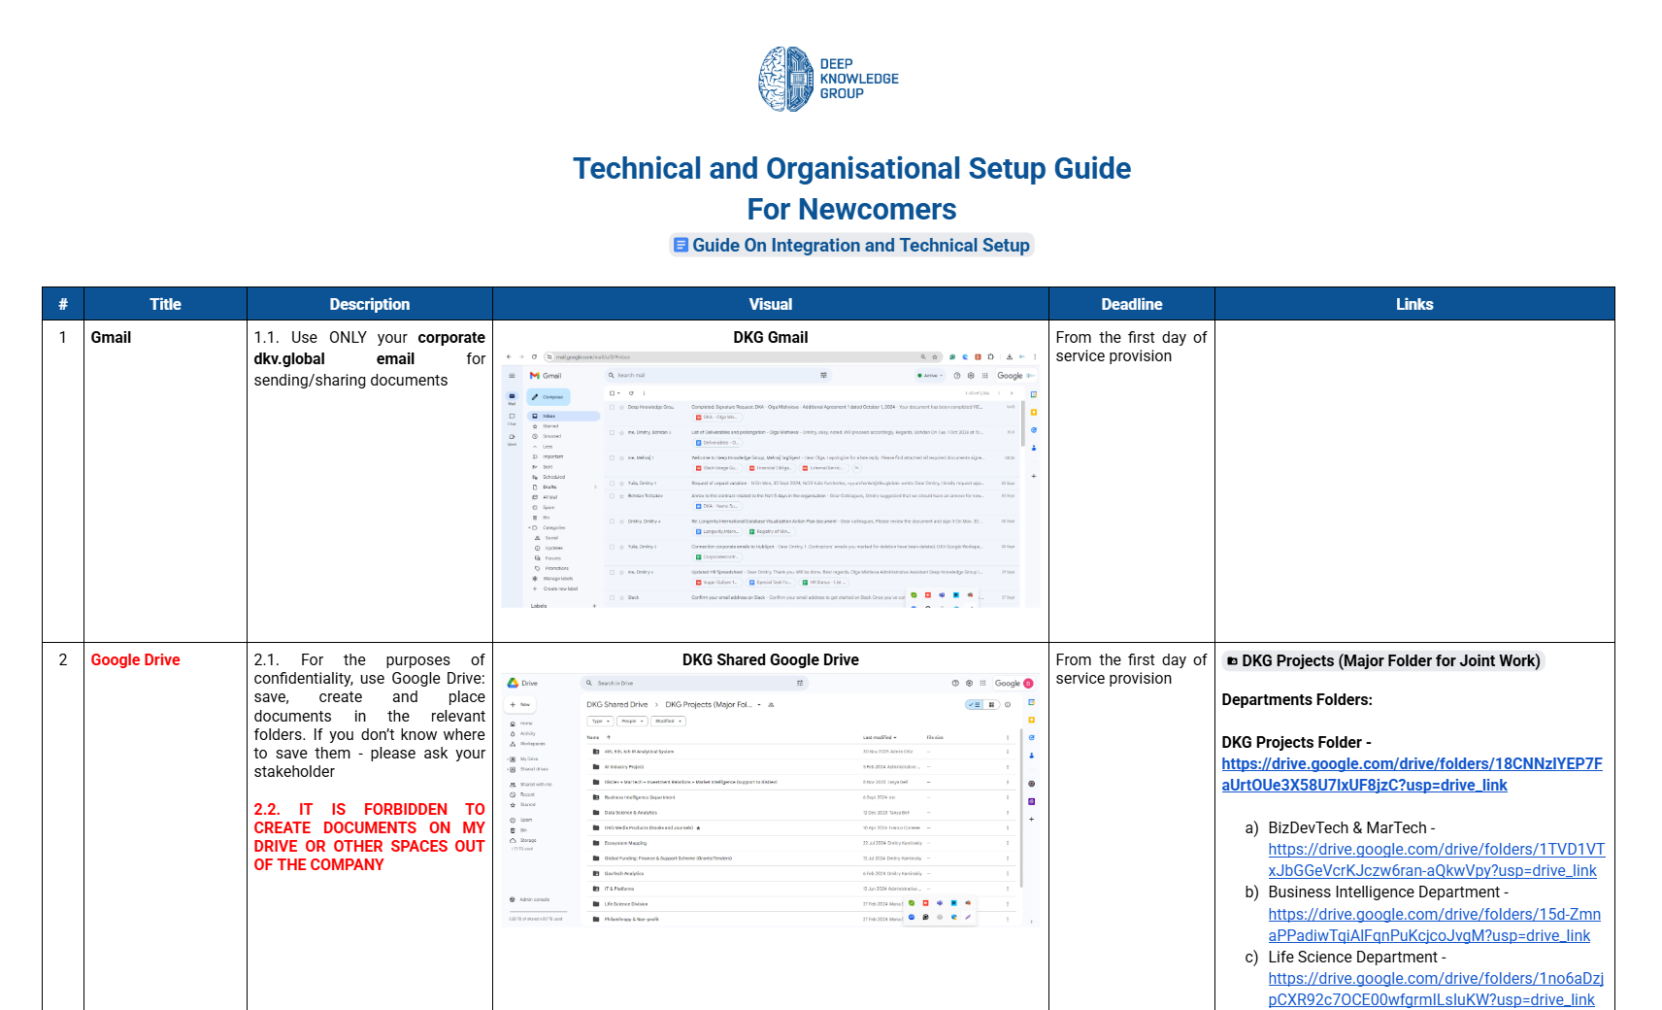Click the view details info icon in Drive
Viewport: 1662px width, 1010px height.
point(1008,705)
